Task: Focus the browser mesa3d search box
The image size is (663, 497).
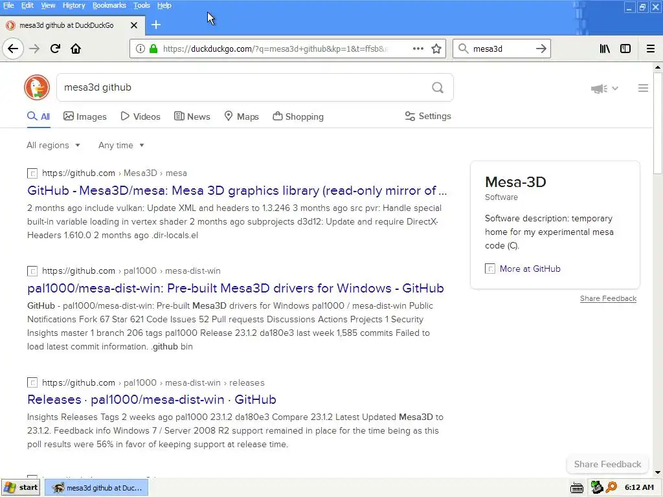Action: (501, 49)
